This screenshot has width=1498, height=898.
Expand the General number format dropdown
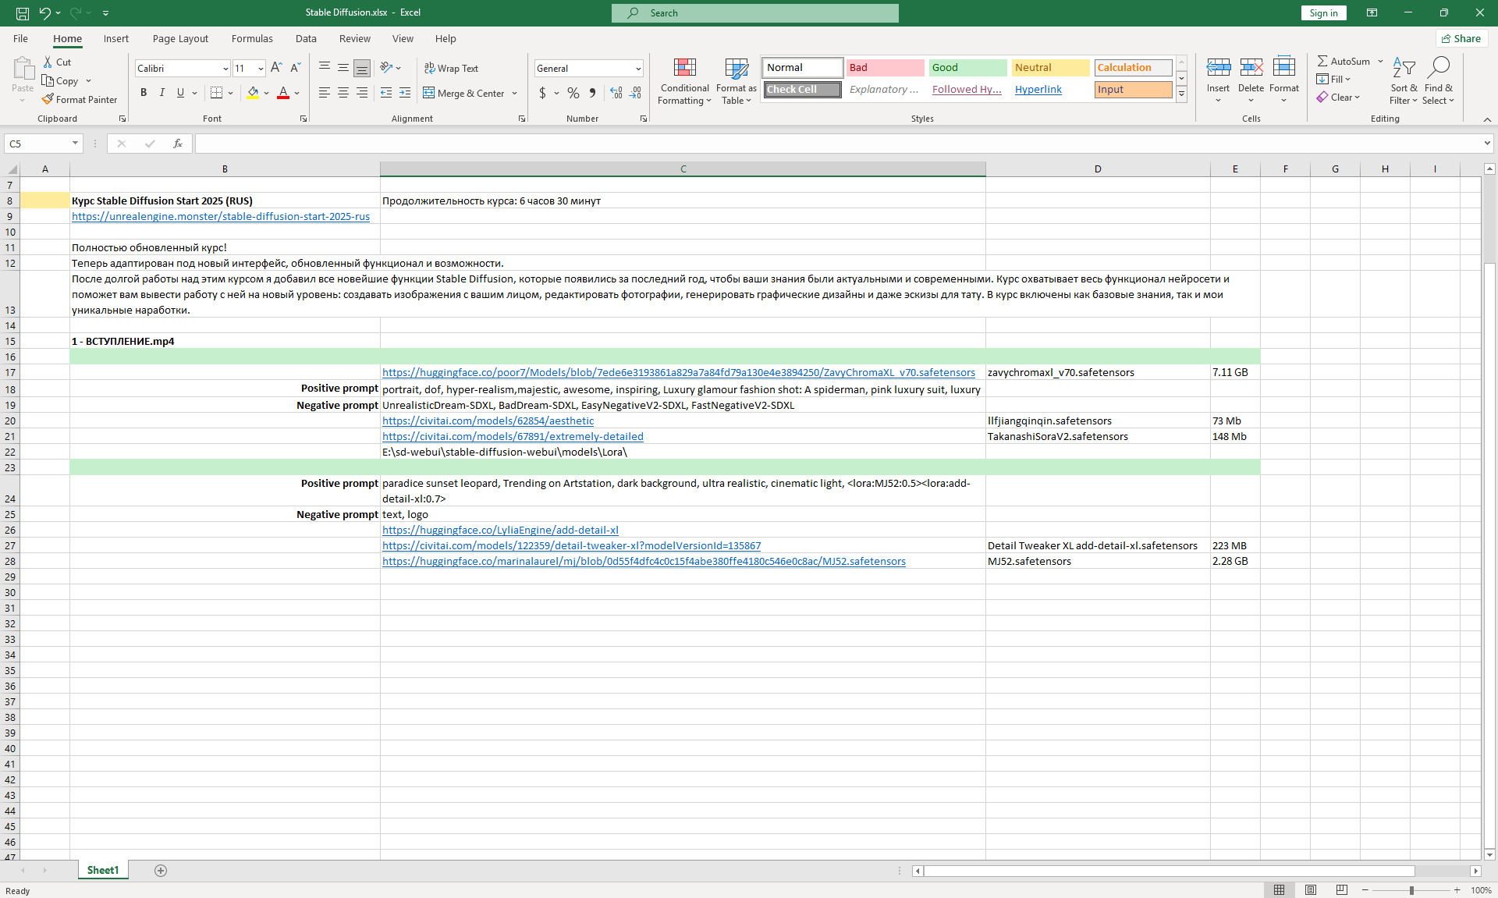(638, 69)
